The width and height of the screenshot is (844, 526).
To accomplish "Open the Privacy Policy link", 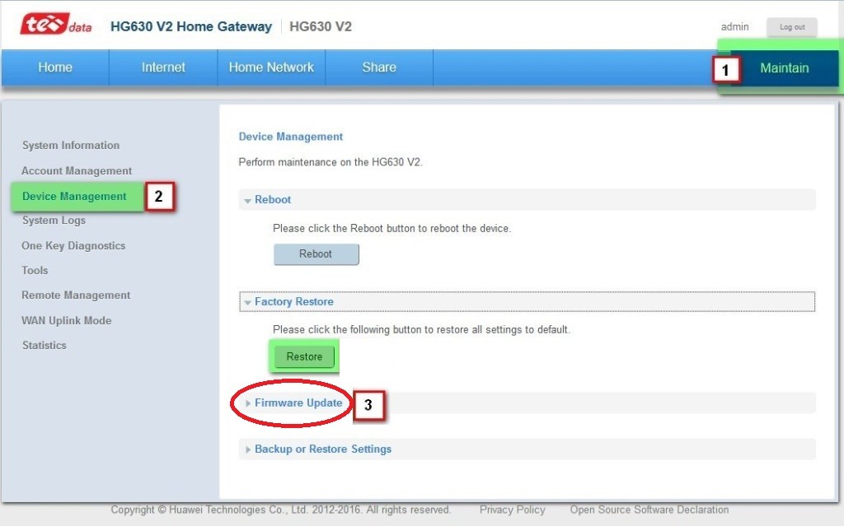I will coord(513,510).
